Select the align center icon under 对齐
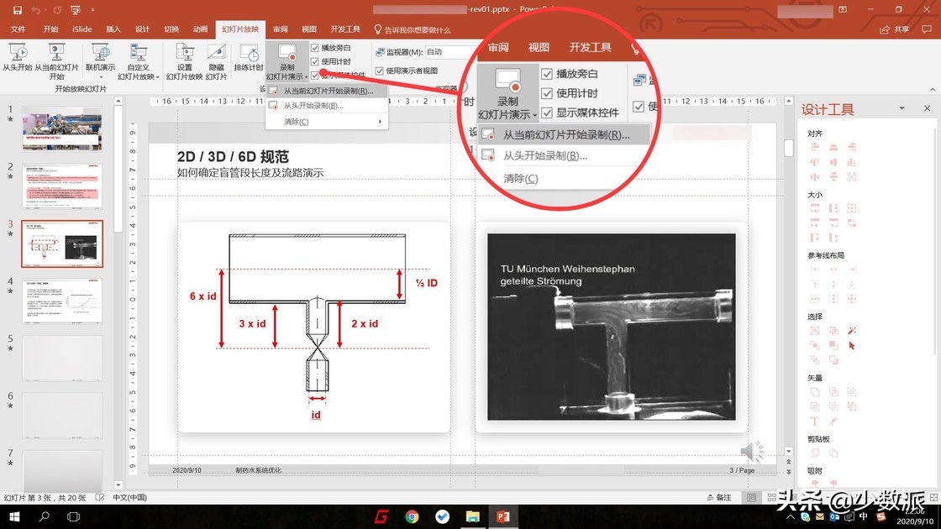941x529 pixels. point(833,147)
